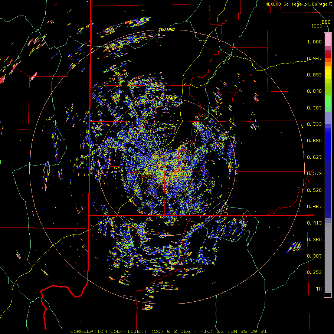Click the 100 NMI range ring label
Viewport: 334px width, 334px height.
tap(167, 29)
